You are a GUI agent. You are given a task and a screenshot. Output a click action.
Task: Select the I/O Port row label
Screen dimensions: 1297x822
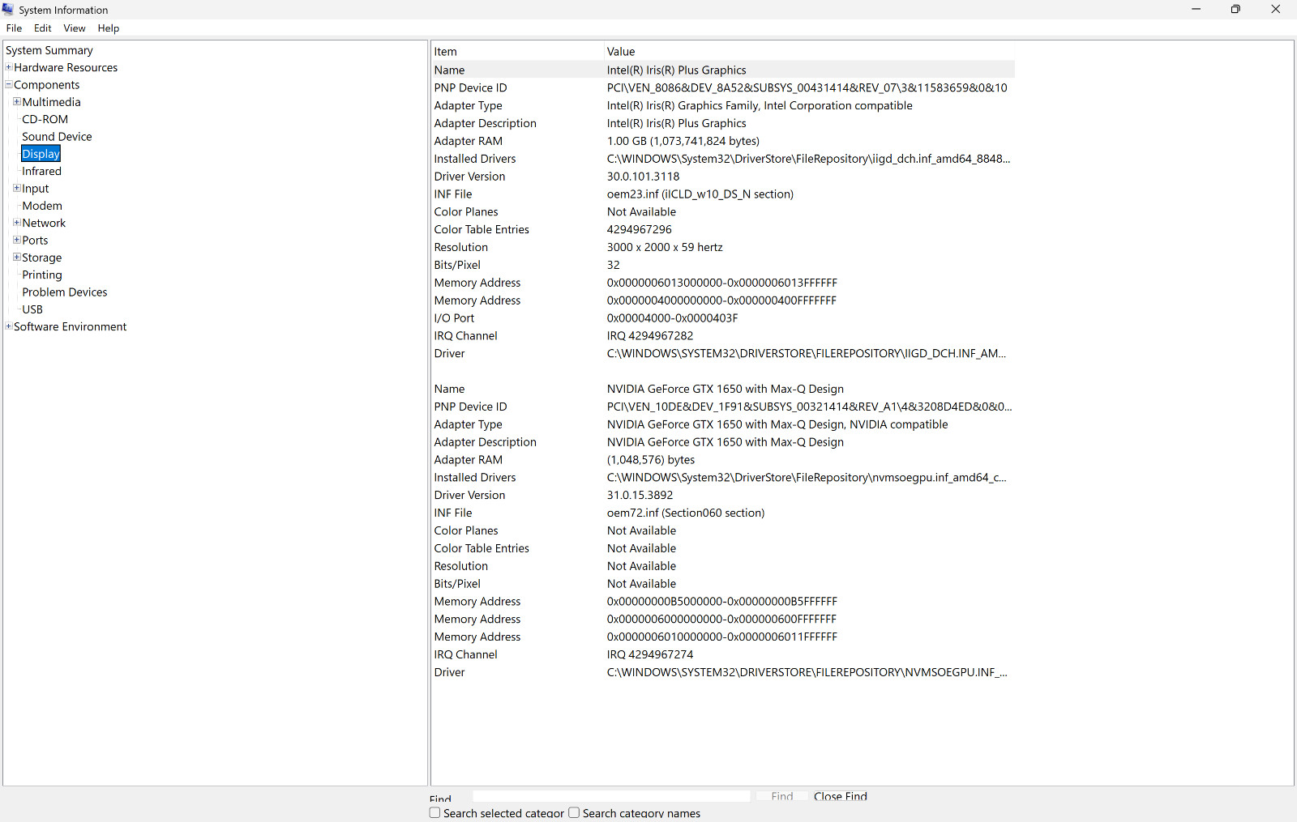click(454, 318)
